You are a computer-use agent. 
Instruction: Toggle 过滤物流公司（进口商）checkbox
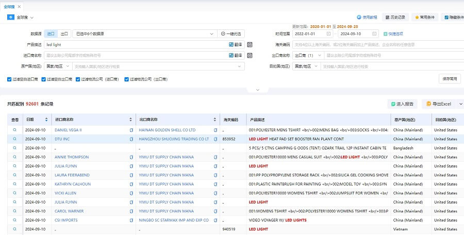[x=78, y=79]
